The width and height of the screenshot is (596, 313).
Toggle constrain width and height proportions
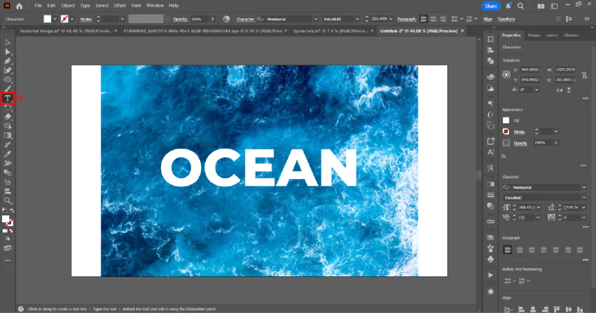coord(584,75)
